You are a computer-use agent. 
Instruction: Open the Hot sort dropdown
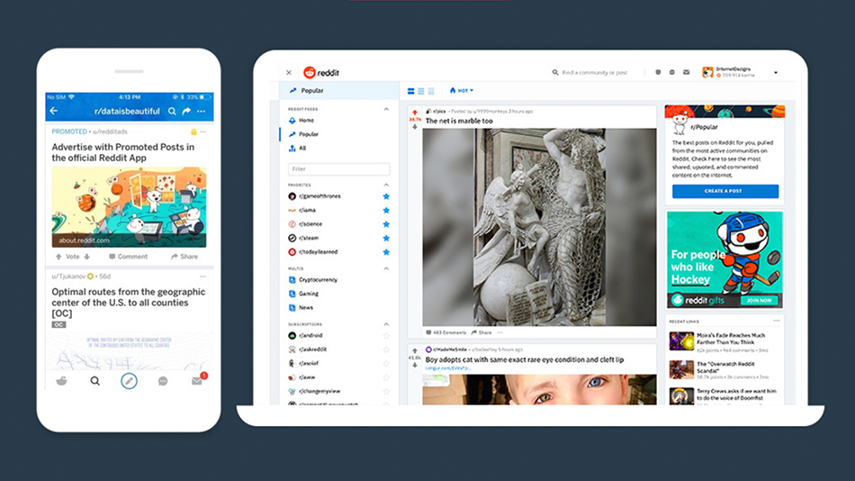point(462,91)
